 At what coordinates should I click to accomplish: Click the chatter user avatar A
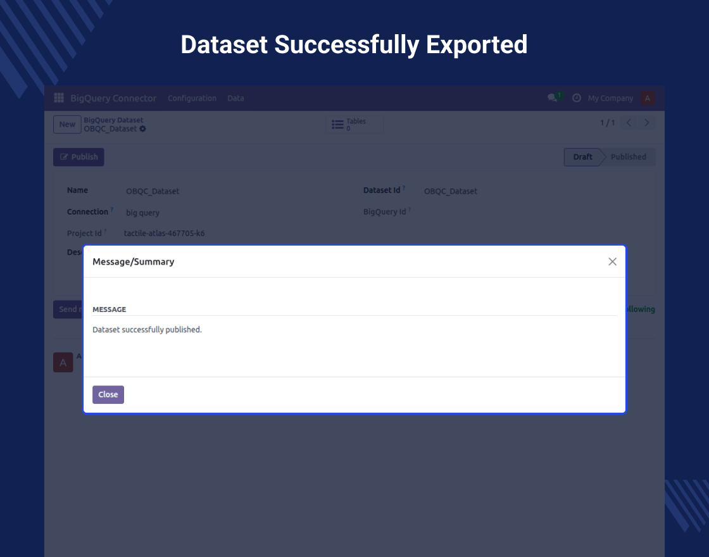pyautogui.click(x=63, y=363)
